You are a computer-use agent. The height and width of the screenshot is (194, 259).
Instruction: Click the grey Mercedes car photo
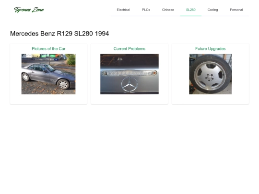(48, 74)
